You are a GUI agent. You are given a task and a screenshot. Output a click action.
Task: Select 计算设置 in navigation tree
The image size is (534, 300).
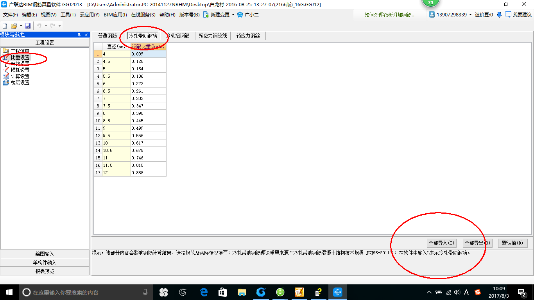point(20,76)
